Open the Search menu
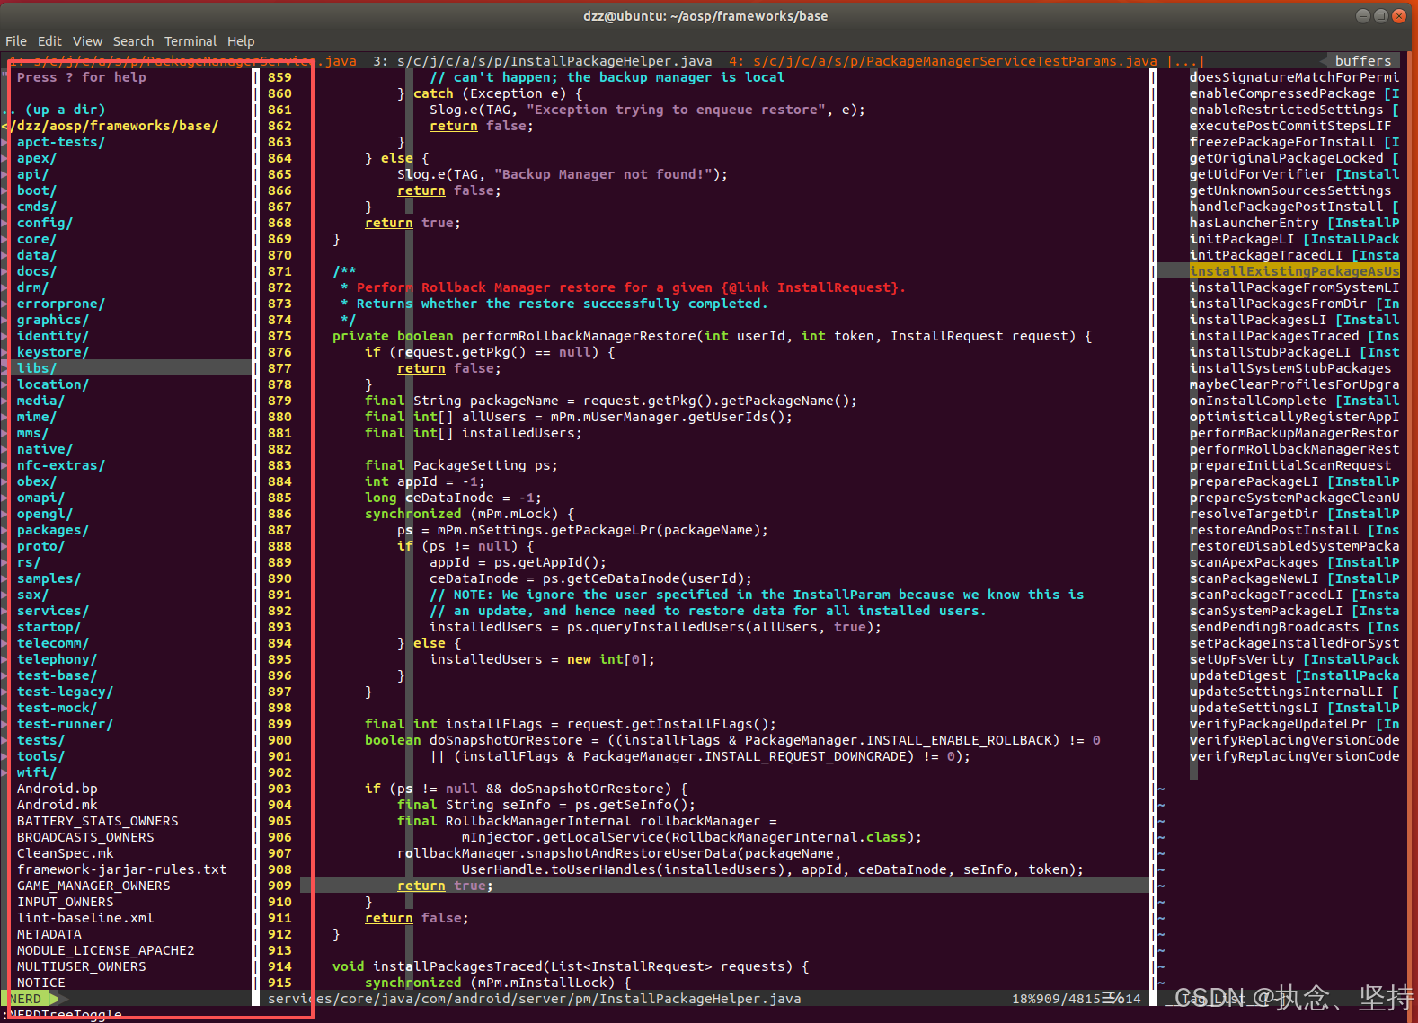The width and height of the screenshot is (1418, 1023). pyautogui.click(x=133, y=41)
